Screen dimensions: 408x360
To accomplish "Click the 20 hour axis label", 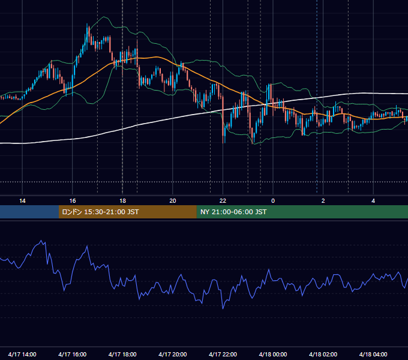I will (x=173, y=201).
